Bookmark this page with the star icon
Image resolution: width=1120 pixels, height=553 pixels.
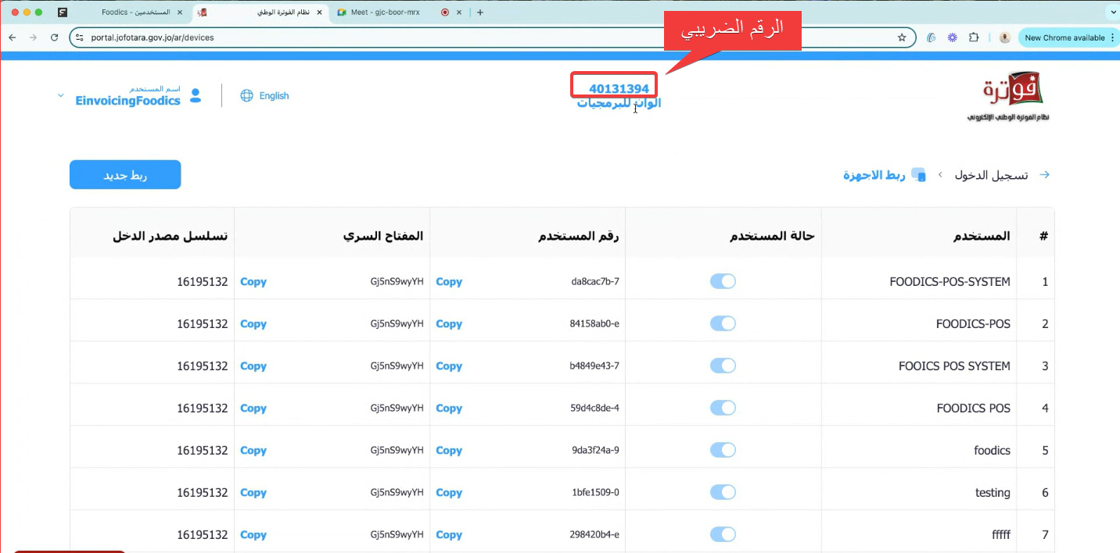(x=901, y=37)
